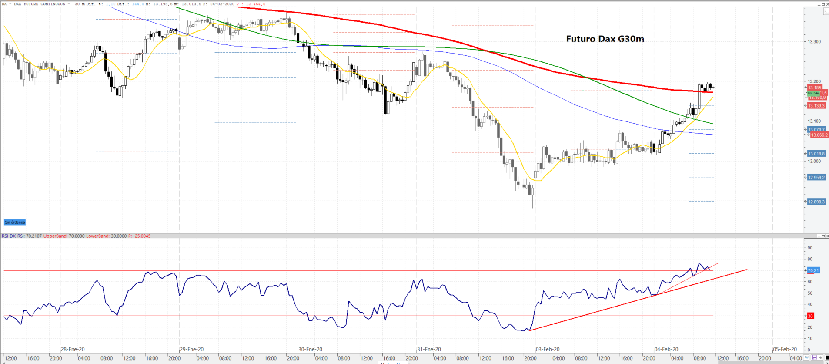Click the 04-Feb-20 date marker
The width and height of the screenshot is (829, 364).
(x=667, y=349)
